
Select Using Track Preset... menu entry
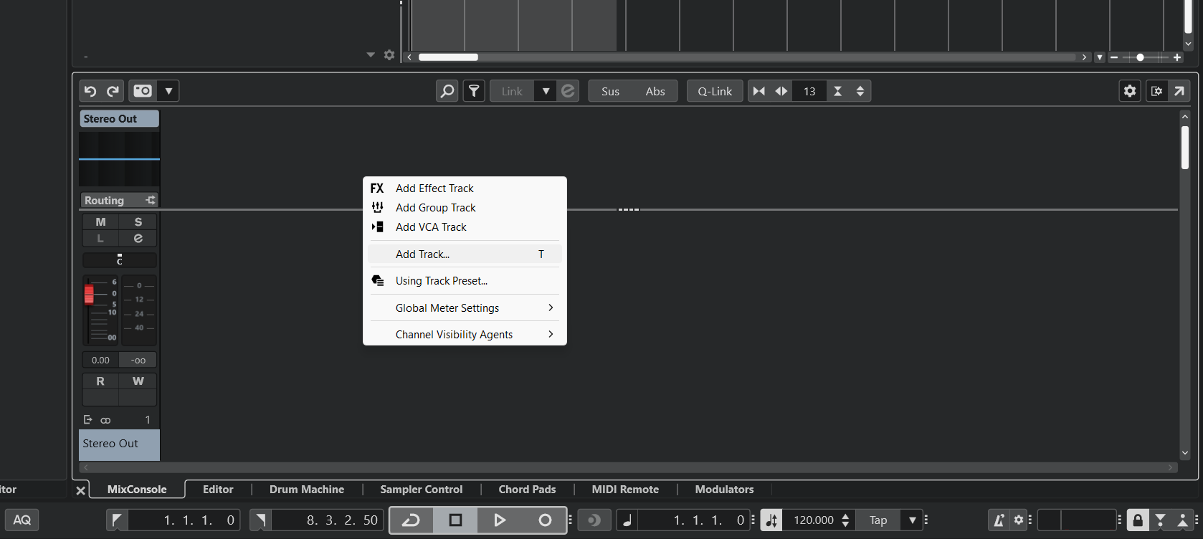[465, 281]
